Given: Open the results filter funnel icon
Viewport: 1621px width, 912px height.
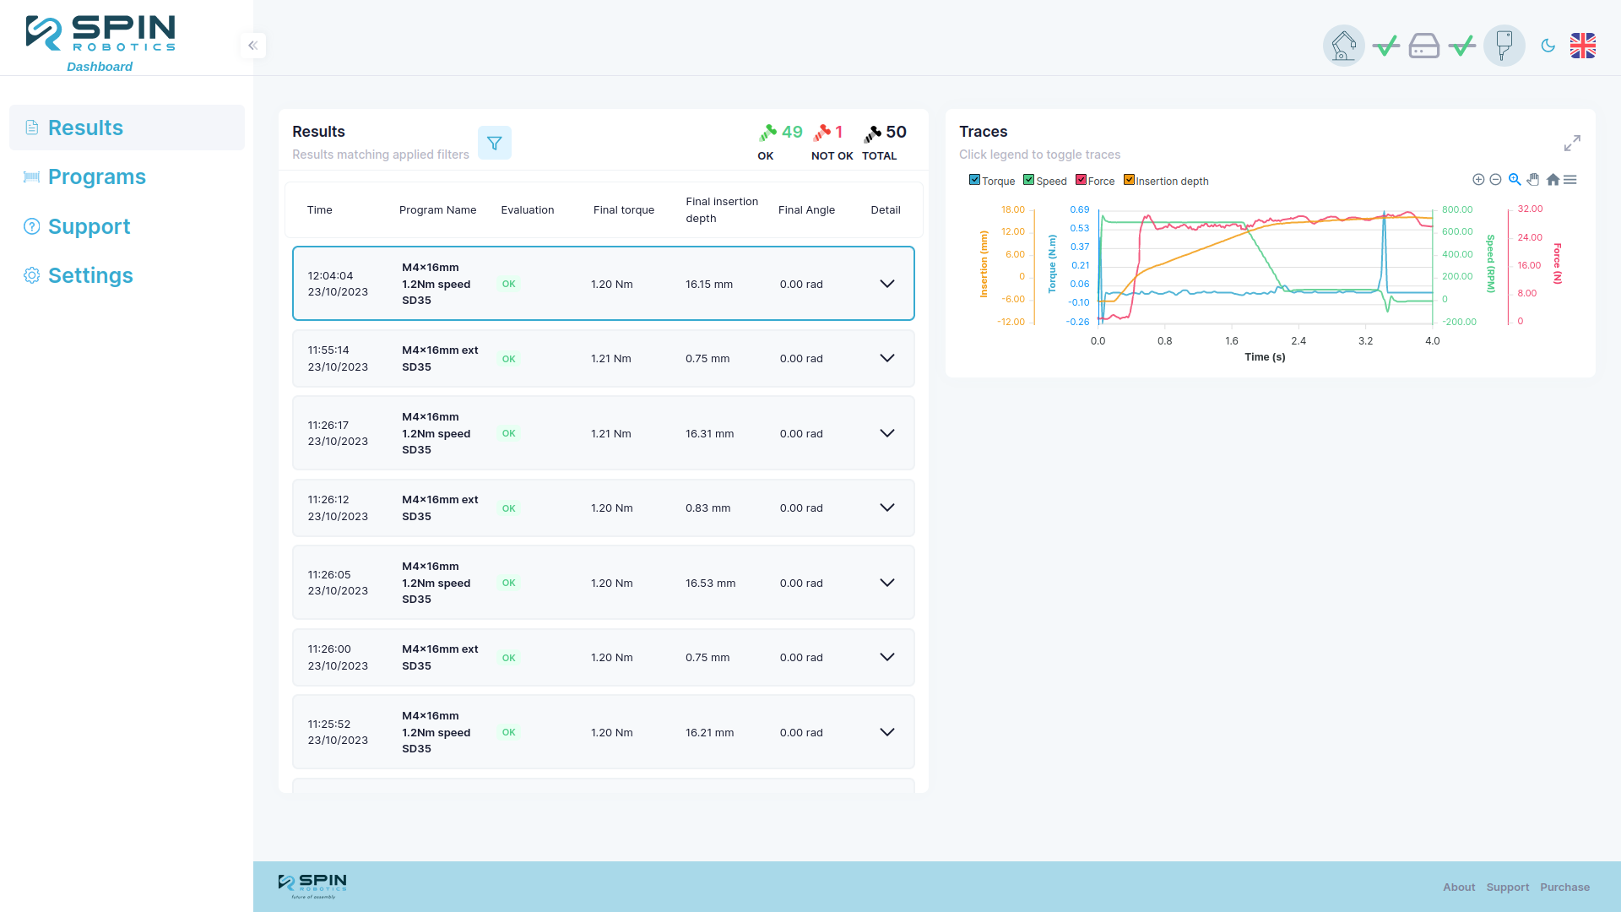Looking at the screenshot, I should 495,143.
